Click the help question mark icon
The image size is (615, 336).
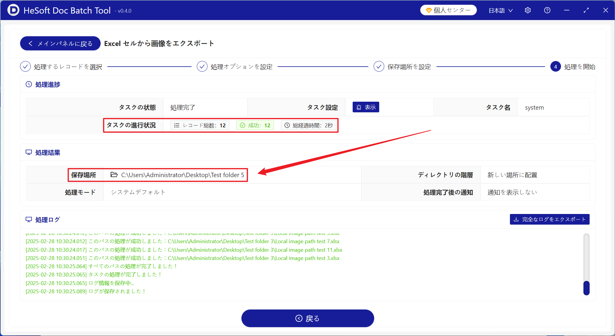pos(547,10)
